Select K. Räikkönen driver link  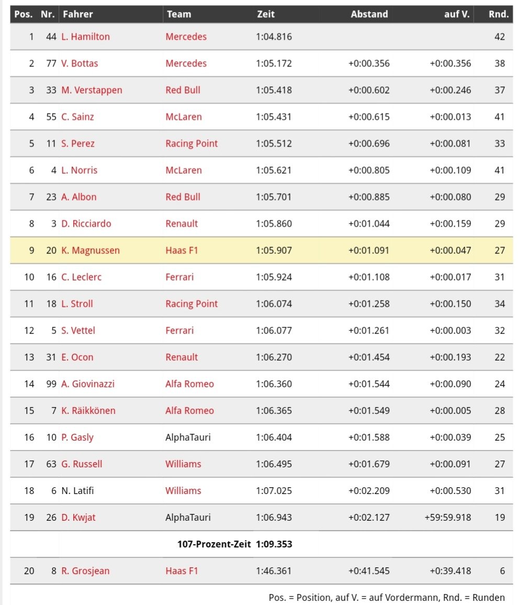(88, 410)
